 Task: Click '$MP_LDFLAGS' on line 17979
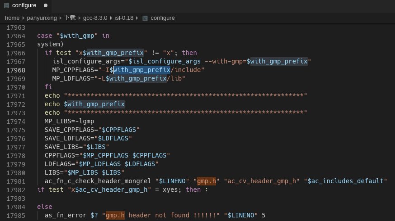pyautogui.click(x=100, y=164)
